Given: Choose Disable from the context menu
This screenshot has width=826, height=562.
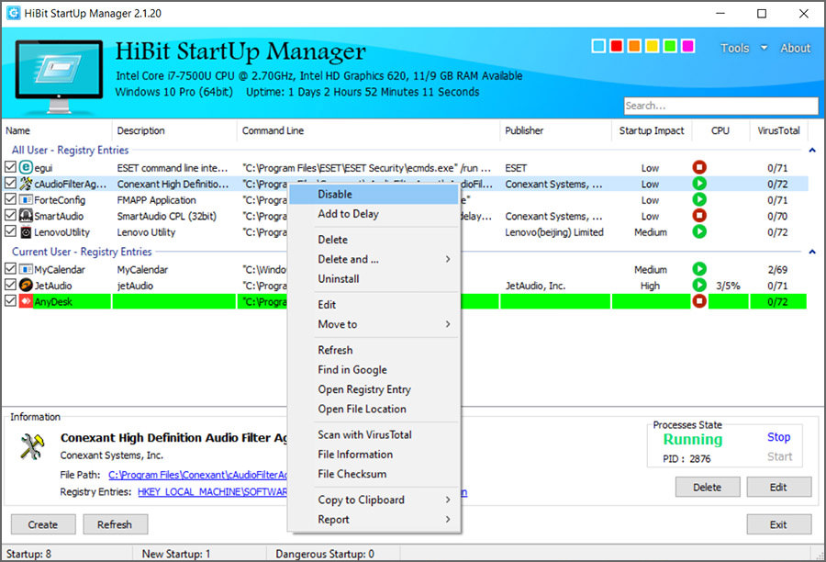Looking at the screenshot, I should tap(374, 195).
